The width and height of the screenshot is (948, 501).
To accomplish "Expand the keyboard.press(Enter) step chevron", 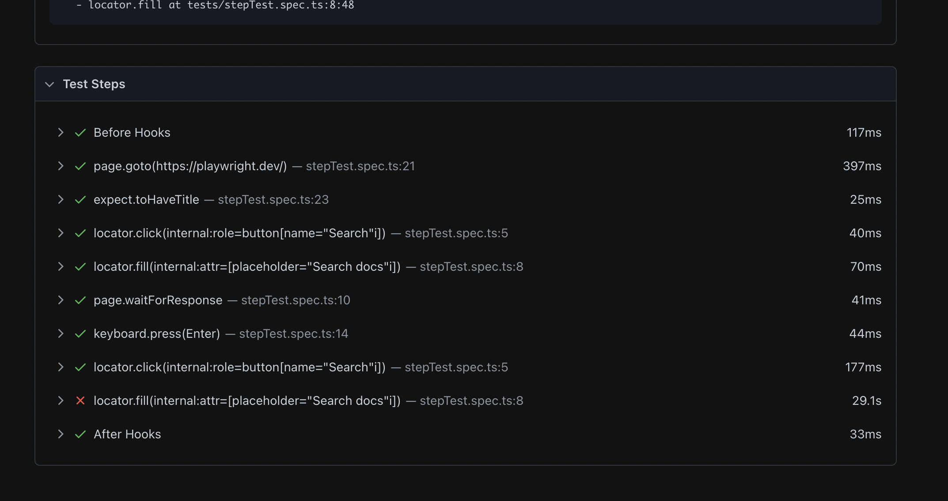I will (x=61, y=333).
